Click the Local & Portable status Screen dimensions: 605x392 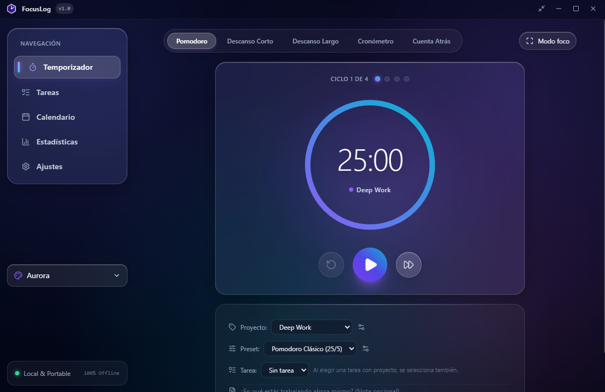pos(47,374)
